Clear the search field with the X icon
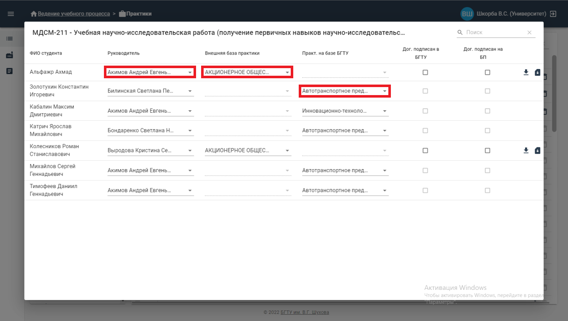Viewport: 568px width, 321px height. point(529,32)
